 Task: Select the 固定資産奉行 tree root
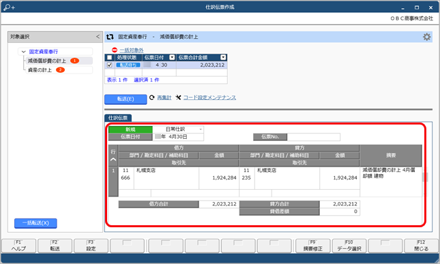pyautogui.click(x=44, y=52)
